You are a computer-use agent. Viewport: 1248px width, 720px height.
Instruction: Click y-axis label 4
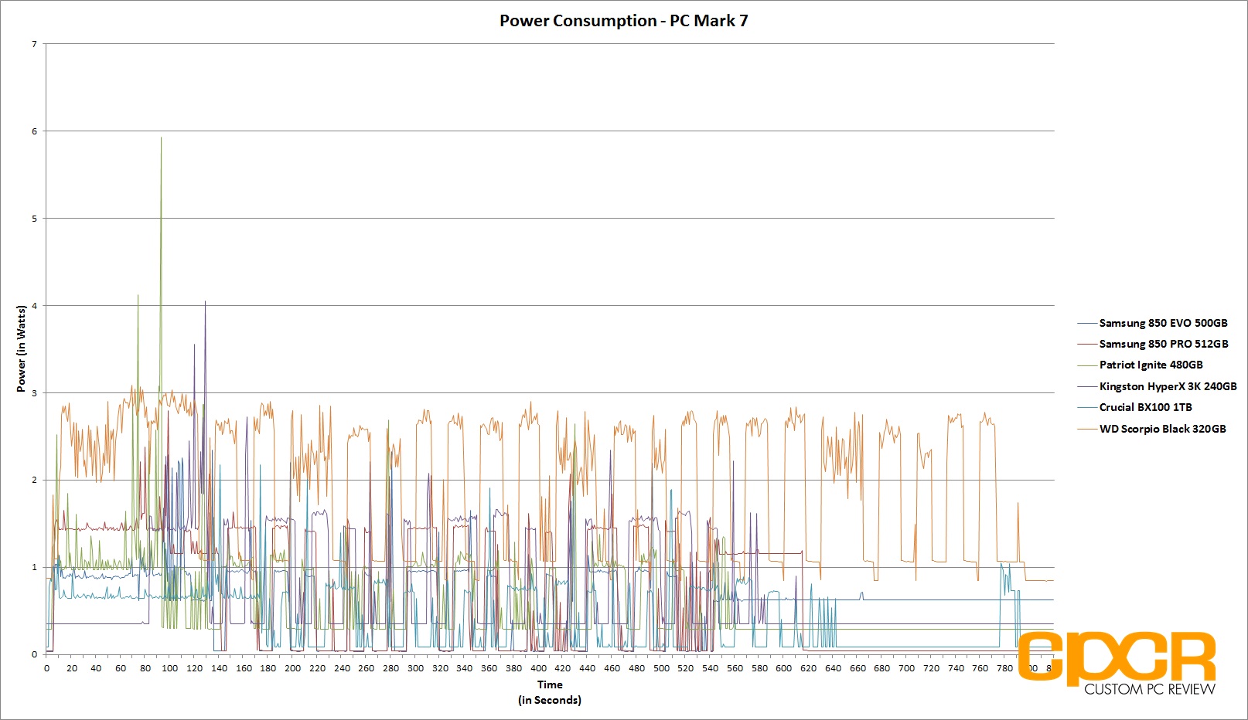34,306
